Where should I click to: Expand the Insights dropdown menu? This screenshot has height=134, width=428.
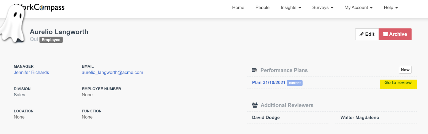click(291, 7)
